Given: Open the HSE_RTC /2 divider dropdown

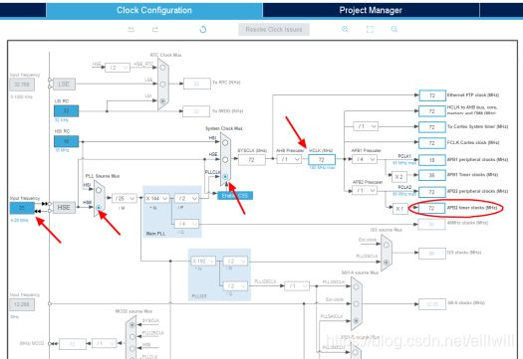Looking at the screenshot, I should [118, 68].
